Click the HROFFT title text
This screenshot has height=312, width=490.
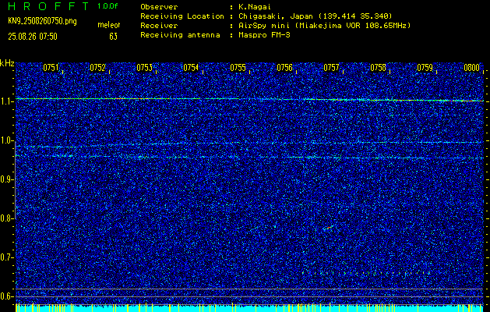(49, 6)
